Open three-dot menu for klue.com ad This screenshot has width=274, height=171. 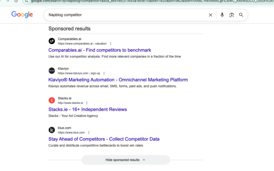click(x=89, y=133)
